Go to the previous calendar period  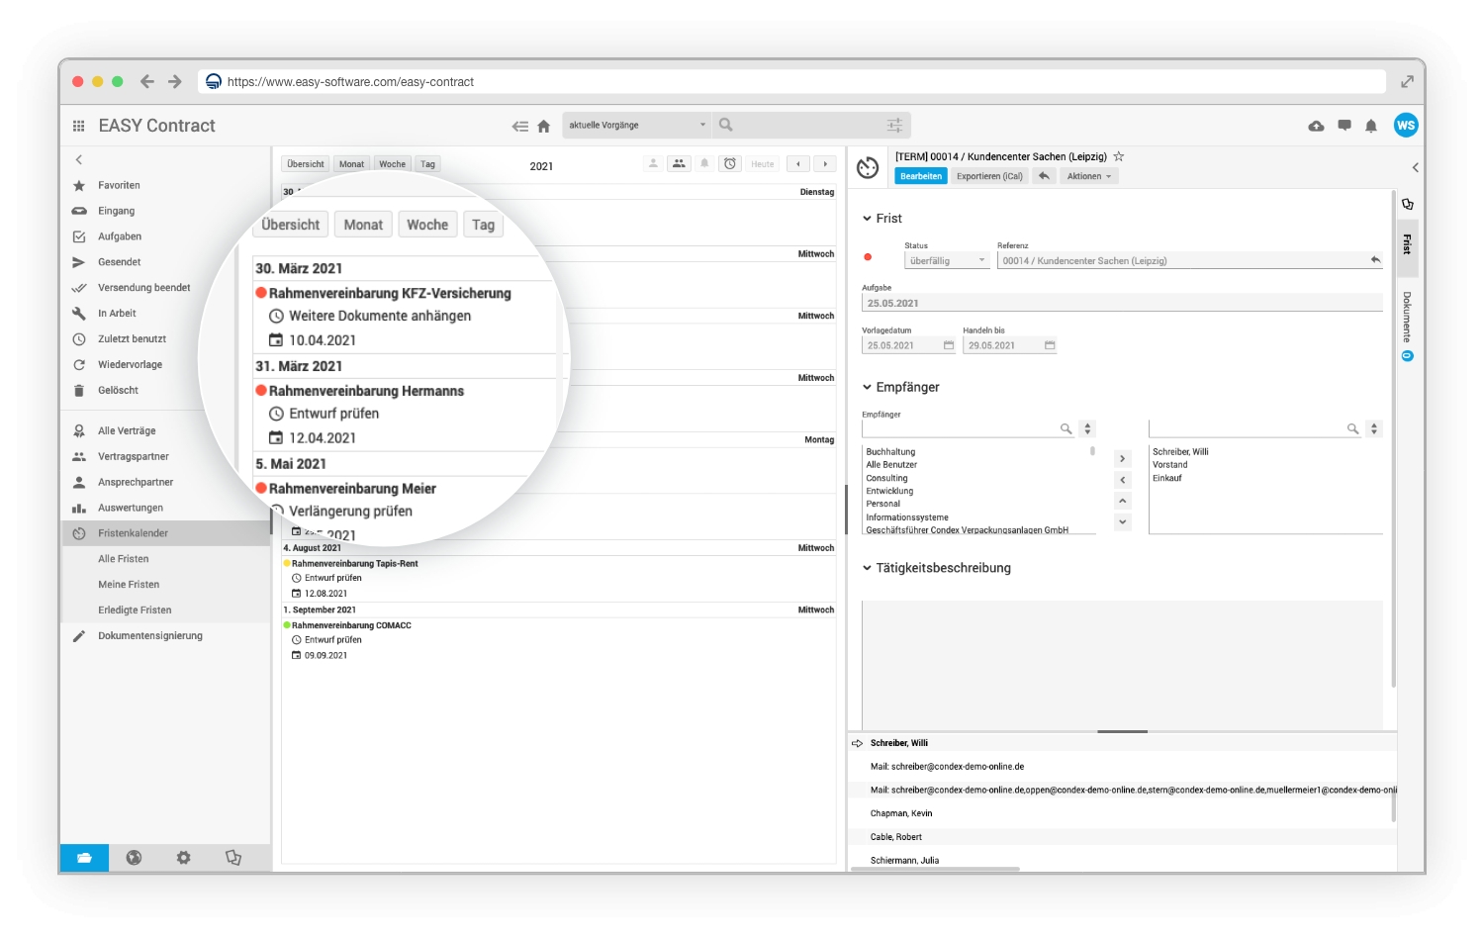(x=798, y=164)
